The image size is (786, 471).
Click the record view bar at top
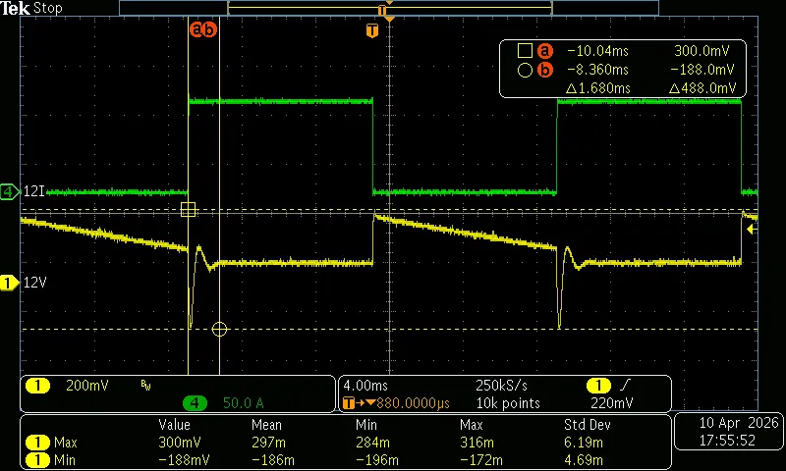coord(388,8)
